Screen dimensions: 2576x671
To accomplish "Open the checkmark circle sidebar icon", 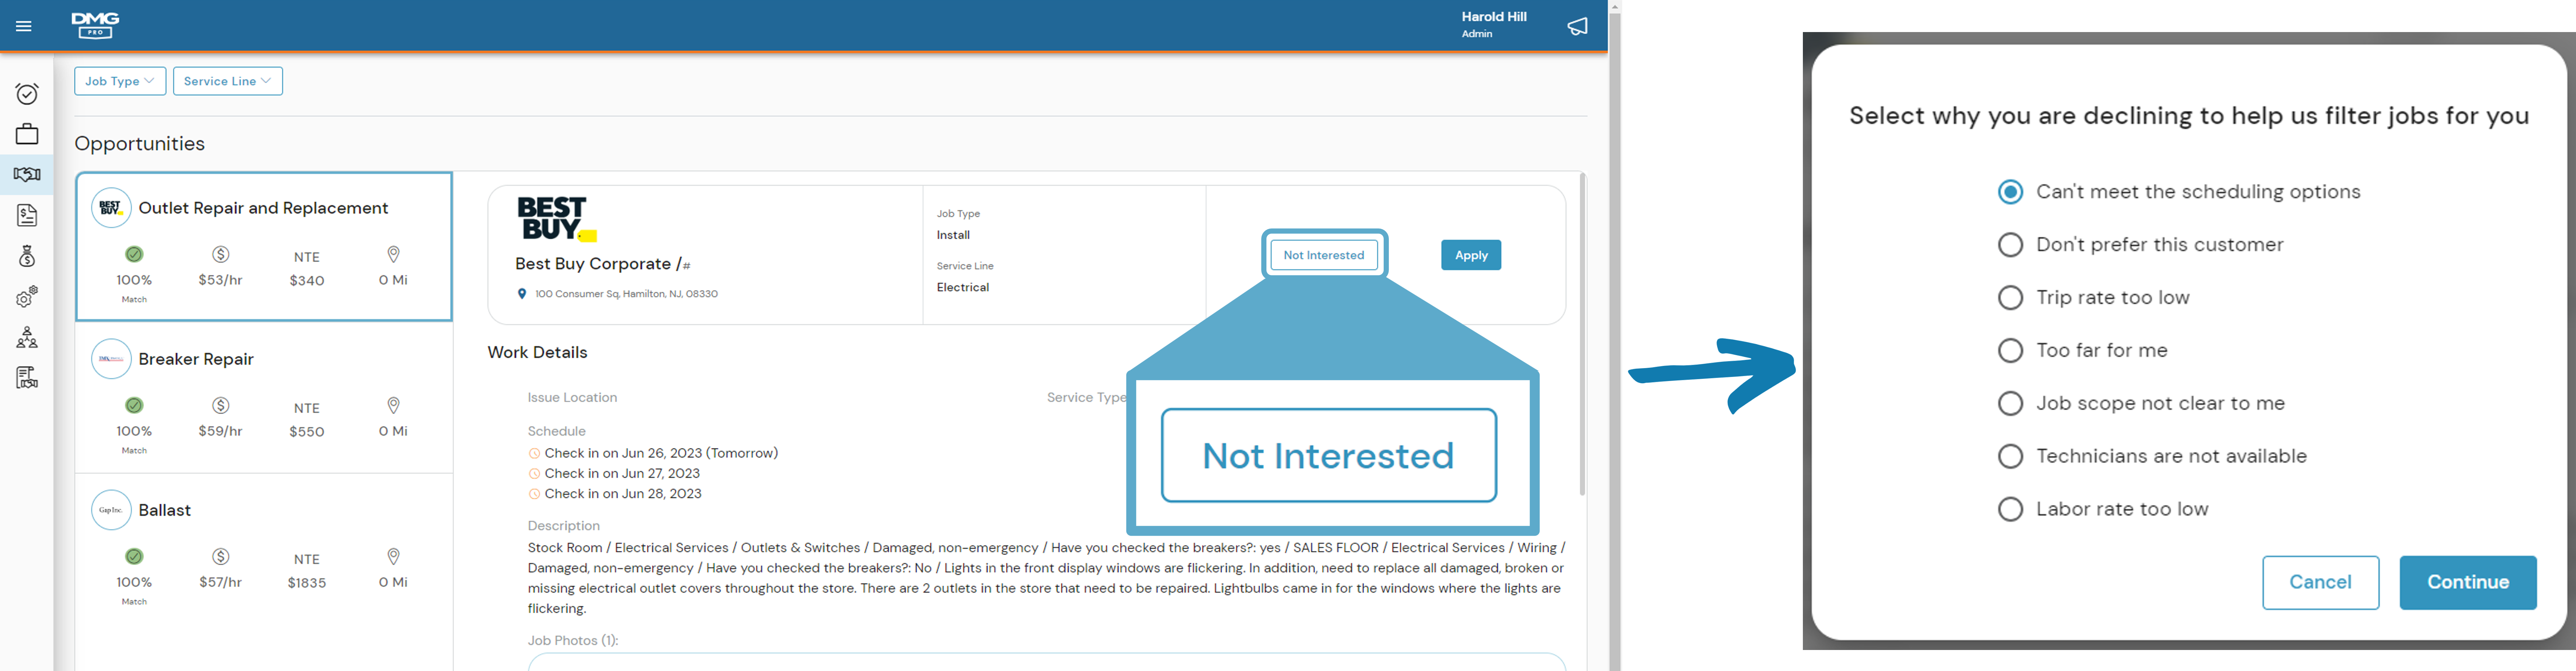I will tap(27, 94).
